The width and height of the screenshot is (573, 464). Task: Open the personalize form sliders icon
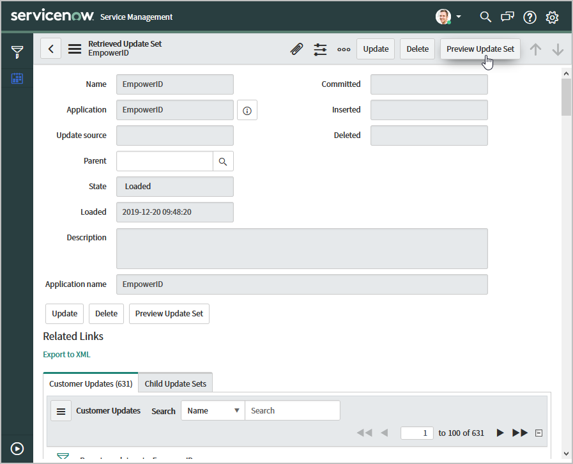click(320, 49)
